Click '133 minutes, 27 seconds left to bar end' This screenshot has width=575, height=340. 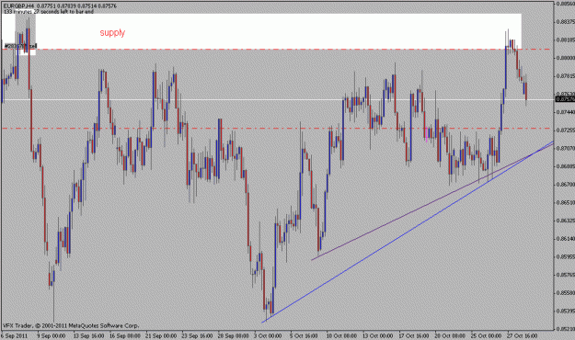(49, 12)
